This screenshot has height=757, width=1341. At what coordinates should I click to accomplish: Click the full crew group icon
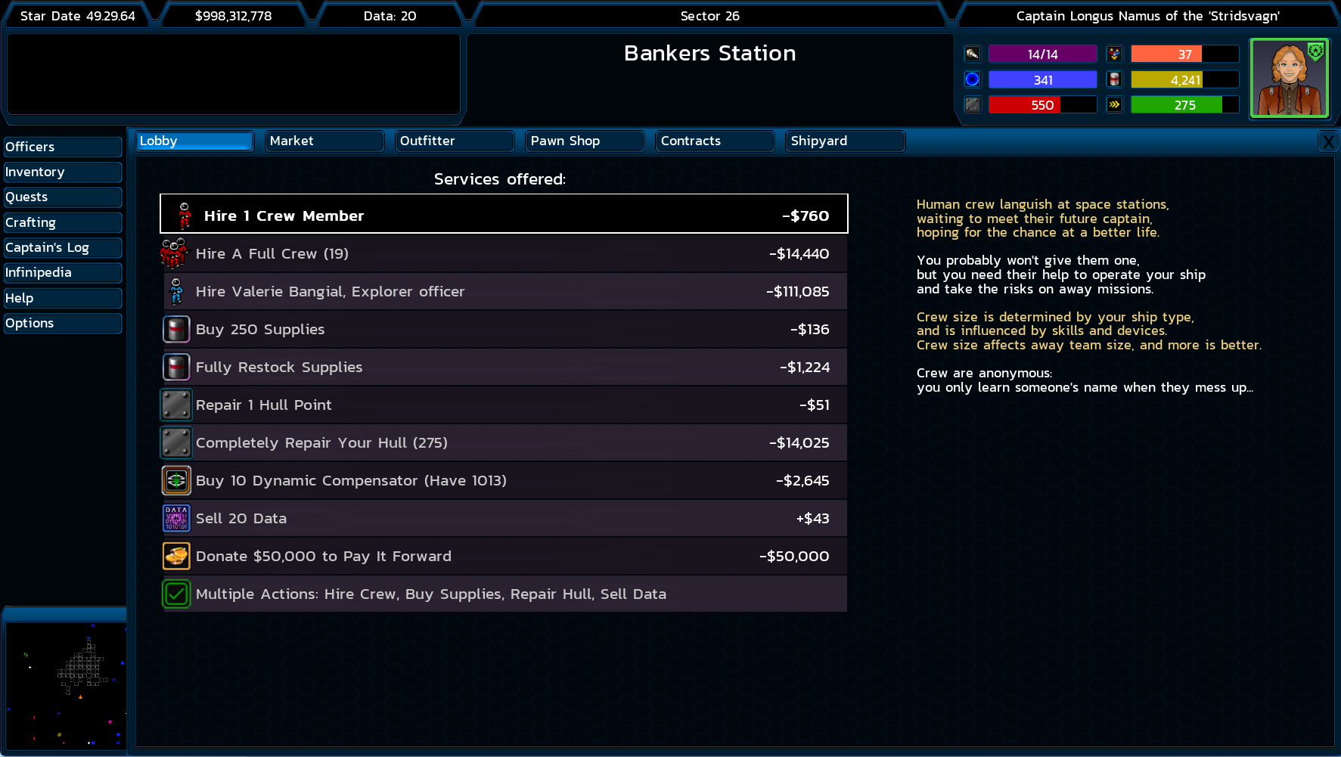(x=174, y=253)
